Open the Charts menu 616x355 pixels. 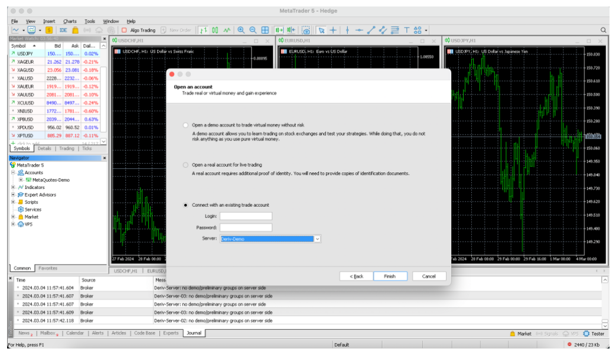pos(70,21)
